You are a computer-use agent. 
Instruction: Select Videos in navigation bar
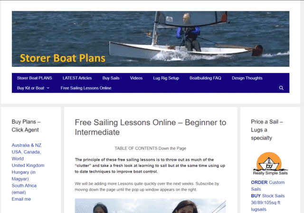(136, 78)
